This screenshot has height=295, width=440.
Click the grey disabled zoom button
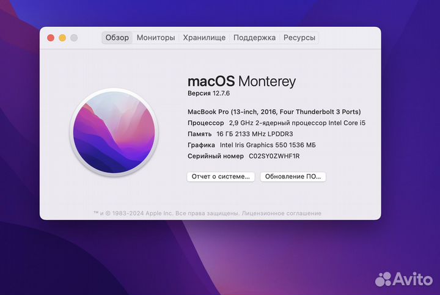(74, 38)
